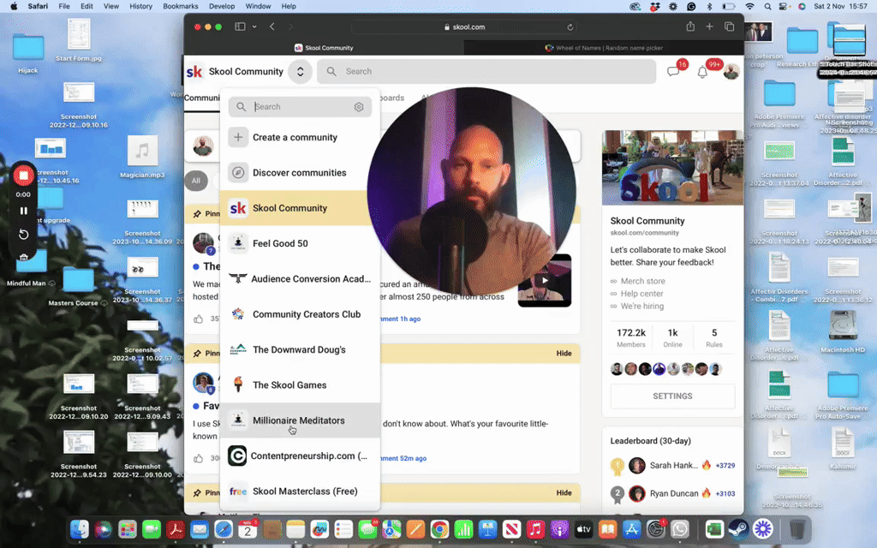The image size is (877, 548).
Task: Go back in Safari
Action: click(x=271, y=27)
